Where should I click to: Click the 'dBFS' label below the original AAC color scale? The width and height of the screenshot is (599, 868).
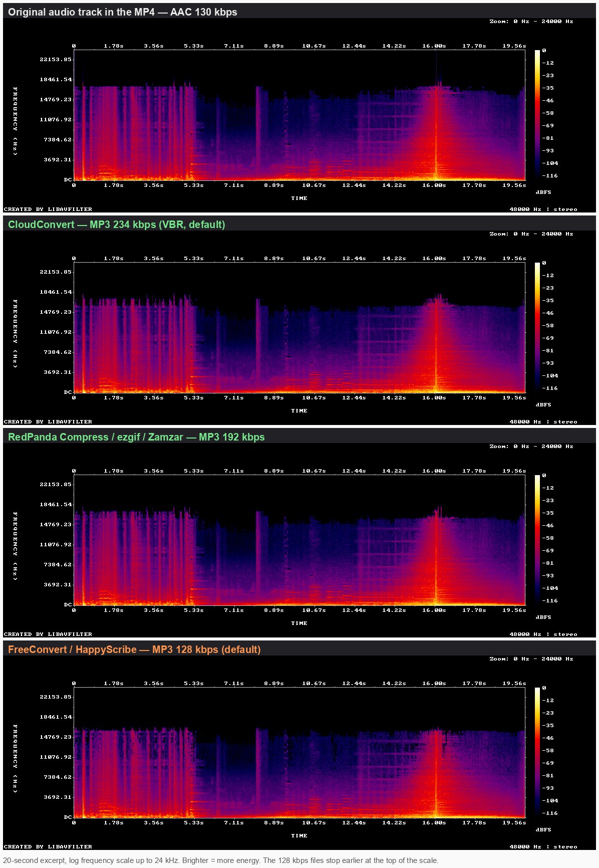coord(543,192)
